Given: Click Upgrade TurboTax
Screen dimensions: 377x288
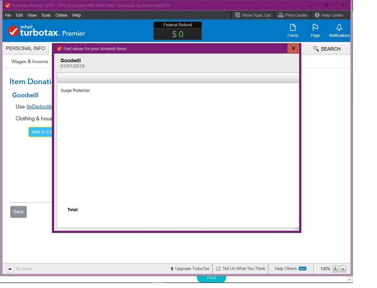Looking at the screenshot, I should pos(190,269).
